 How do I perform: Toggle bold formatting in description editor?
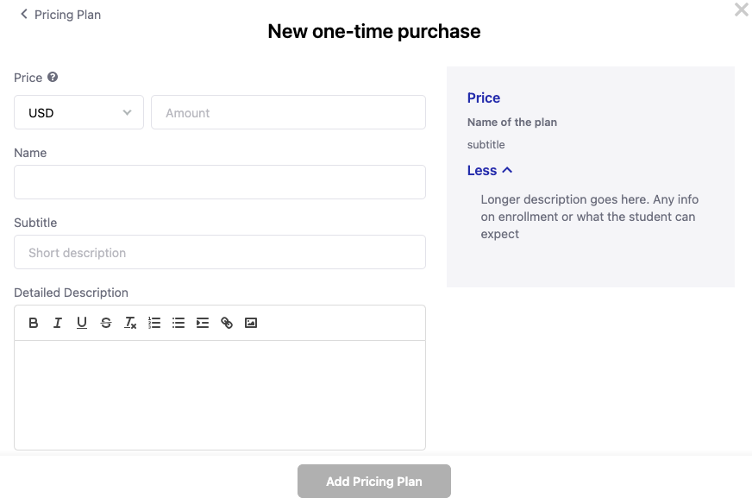[x=34, y=323]
